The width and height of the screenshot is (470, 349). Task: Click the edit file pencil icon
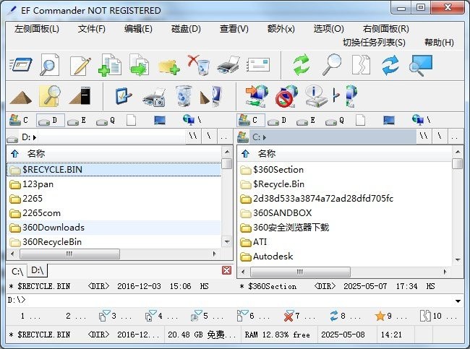80,65
